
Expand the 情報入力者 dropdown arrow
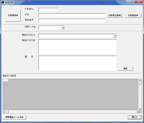coord(63,28)
